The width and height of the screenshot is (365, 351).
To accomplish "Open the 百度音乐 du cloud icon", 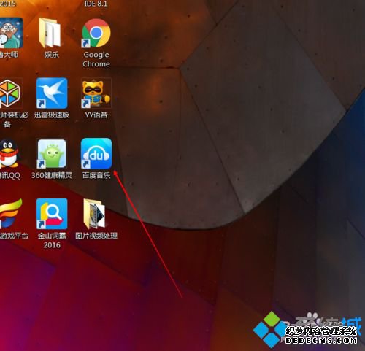I will pos(96,153).
